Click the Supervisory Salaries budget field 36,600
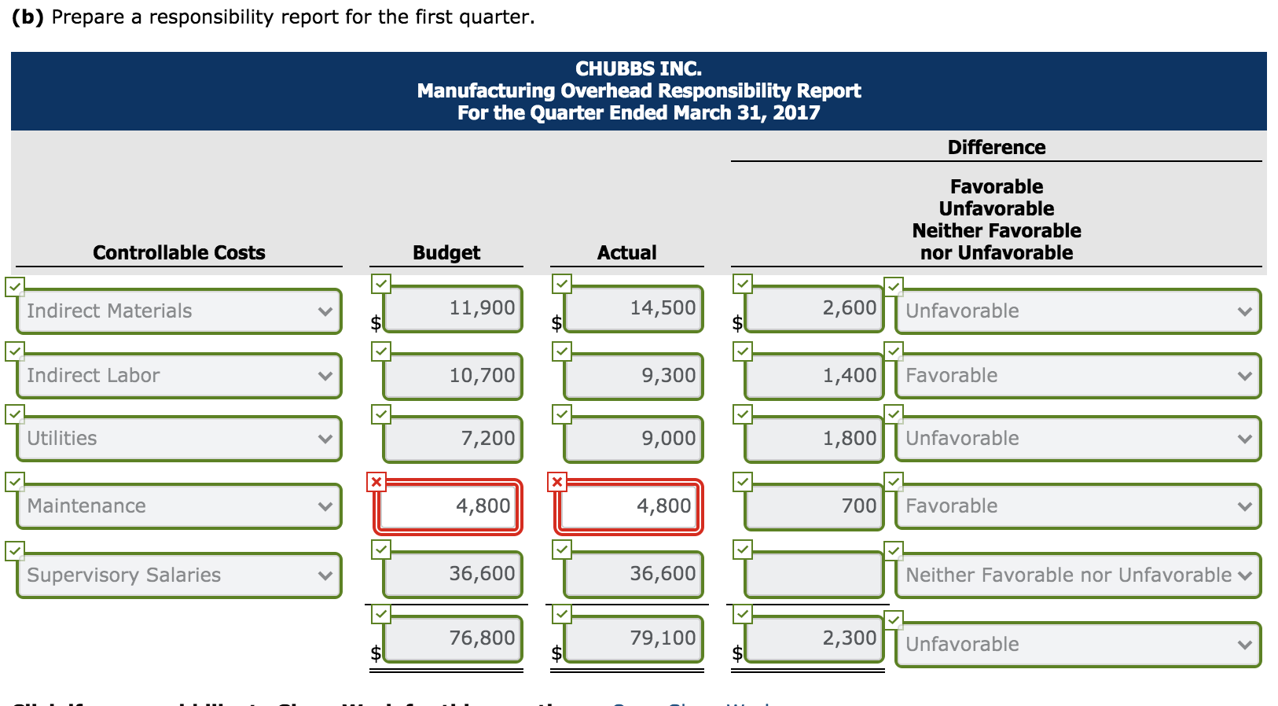 [x=453, y=575]
